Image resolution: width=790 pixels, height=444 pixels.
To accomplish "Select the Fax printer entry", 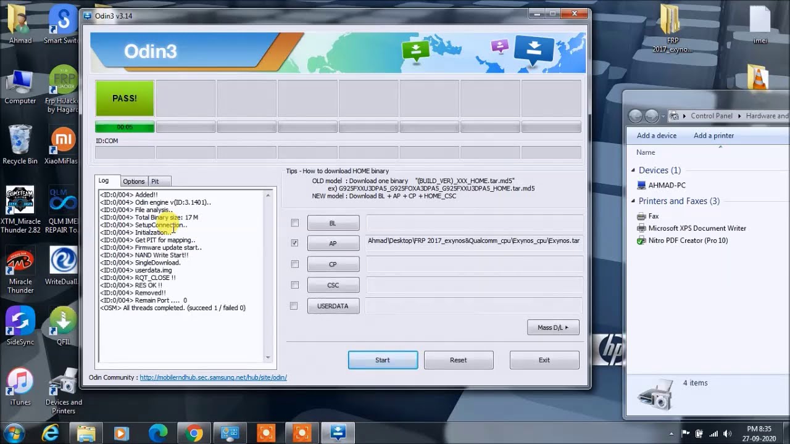I will point(649,216).
